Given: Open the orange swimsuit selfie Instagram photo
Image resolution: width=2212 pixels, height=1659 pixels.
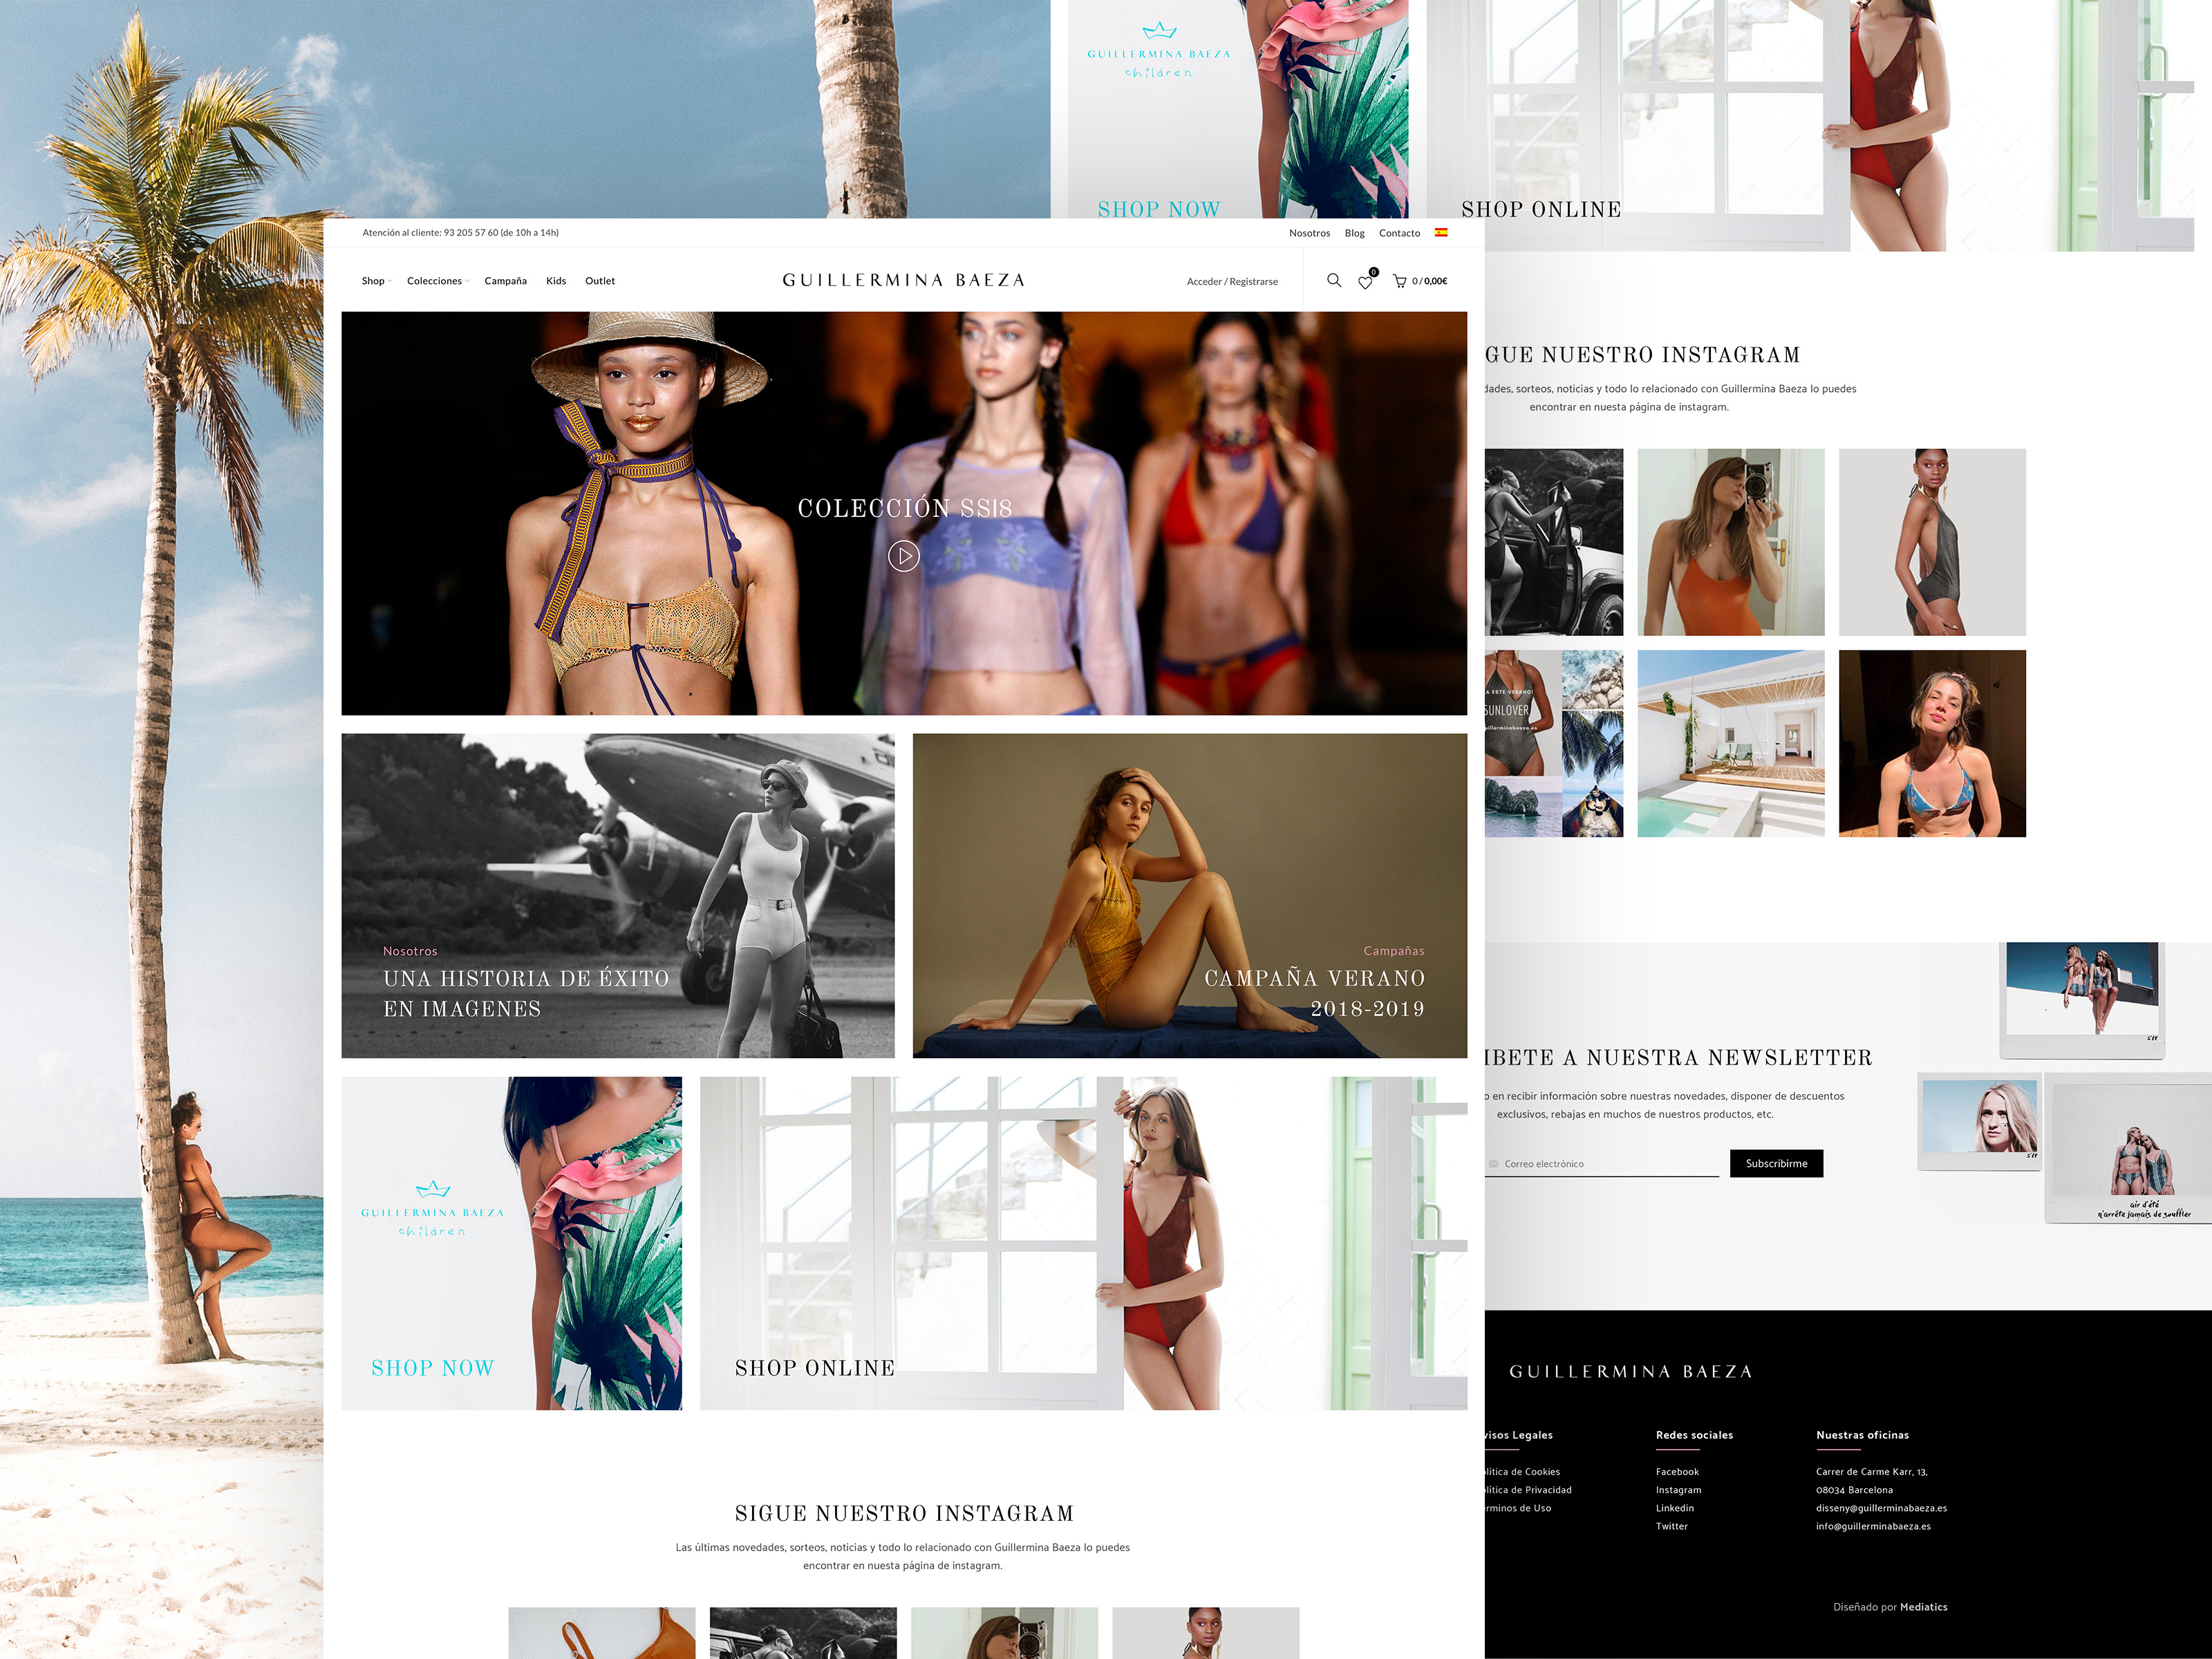Looking at the screenshot, I should click(x=1730, y=542).
